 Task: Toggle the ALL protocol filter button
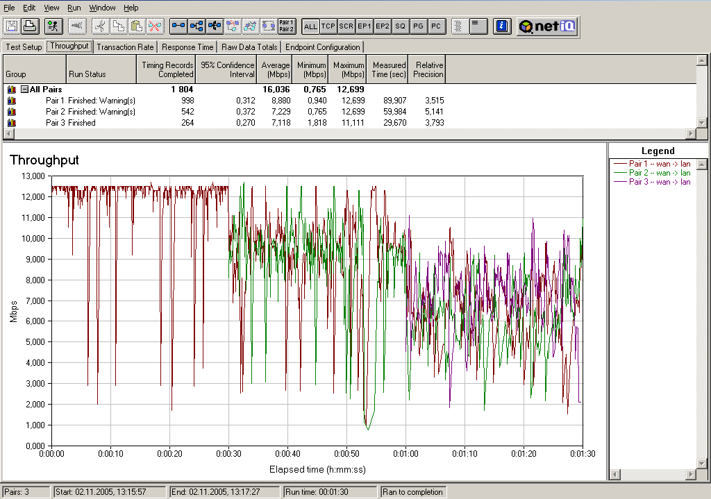pos(310,26)
